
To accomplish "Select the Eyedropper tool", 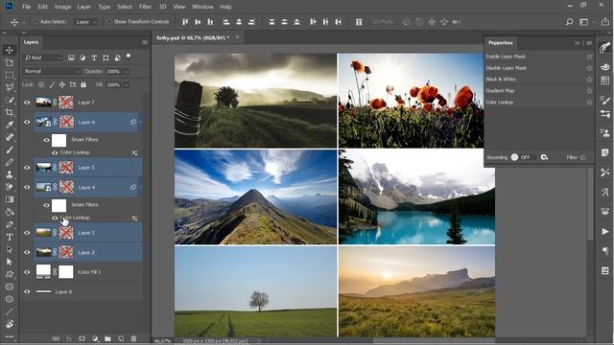I will [10, 125].
